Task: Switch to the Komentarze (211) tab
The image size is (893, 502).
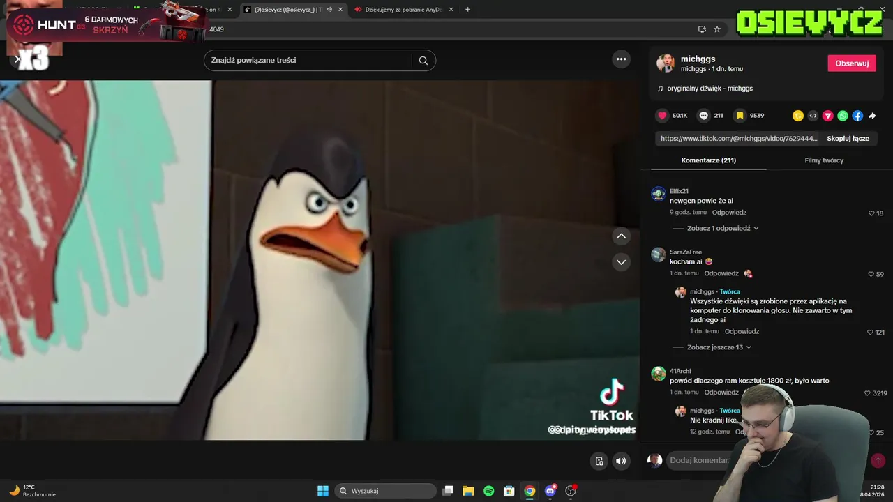Action: click(x=708, y=160)
